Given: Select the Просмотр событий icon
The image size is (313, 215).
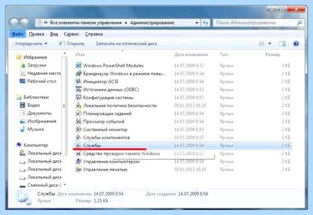Looking at the screenshot, I should [x=78, y=121].
